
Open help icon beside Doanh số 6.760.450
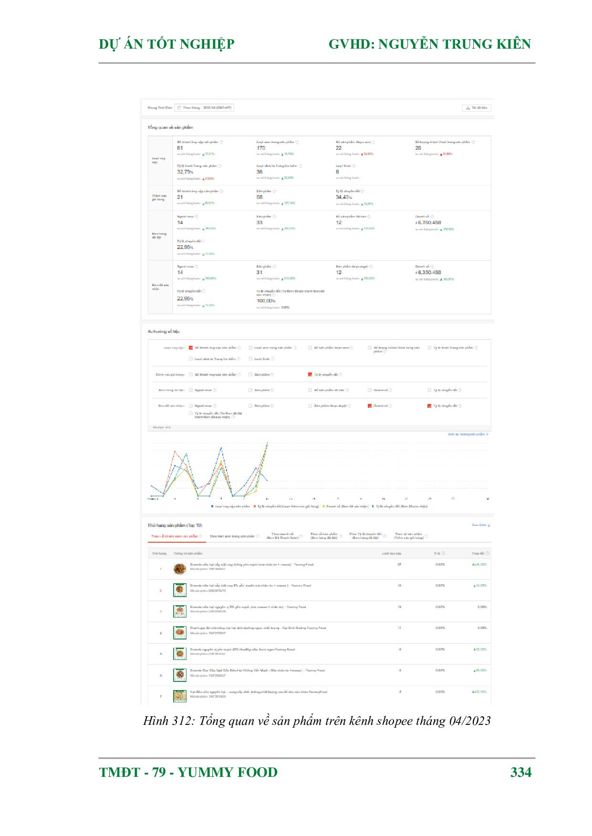click(432, 217)
